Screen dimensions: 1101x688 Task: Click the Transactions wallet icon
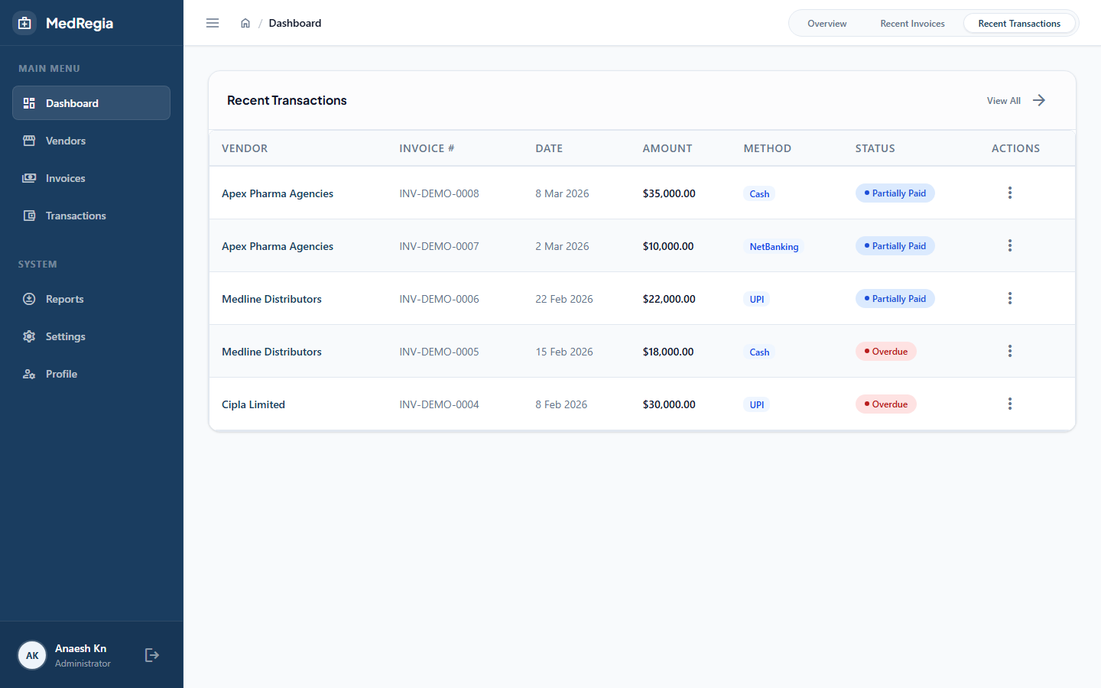(x=29, y=216)
